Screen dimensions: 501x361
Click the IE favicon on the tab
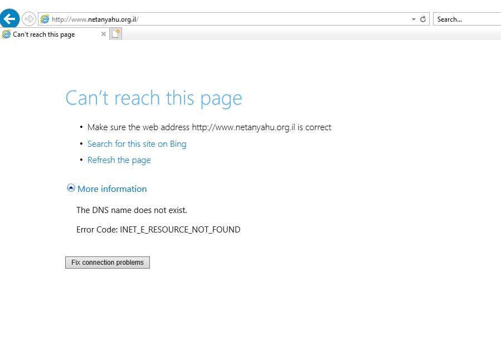pyautogui.click(x=6, y=34)
